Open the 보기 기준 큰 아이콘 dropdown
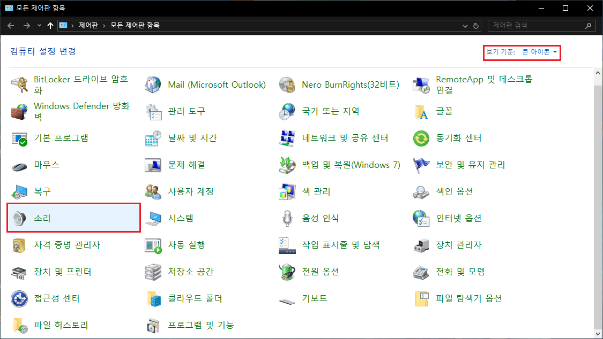Viewport: 603px width, 339px height. [540, 52]
